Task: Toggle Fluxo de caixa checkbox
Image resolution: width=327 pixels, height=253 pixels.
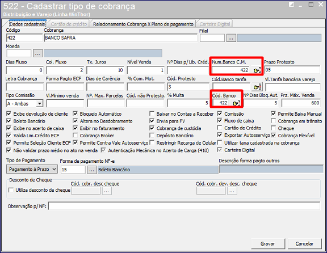Action: (x=220, y=121)
